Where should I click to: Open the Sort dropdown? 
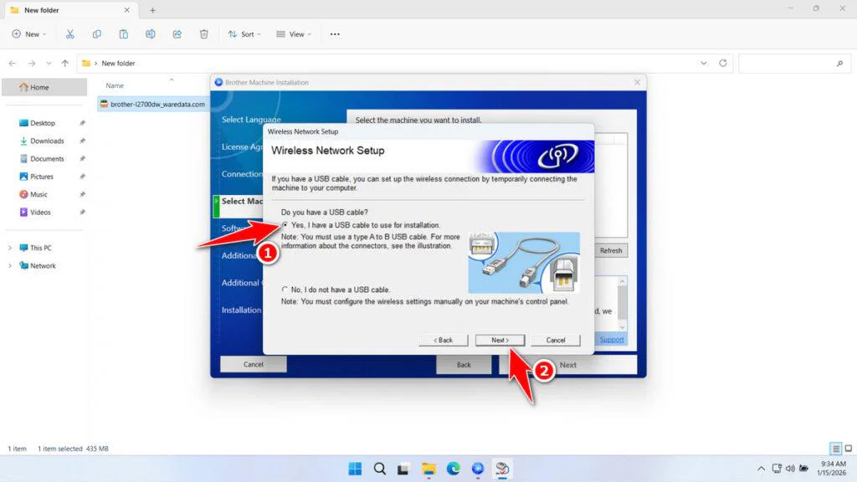[x=244, y=33]
